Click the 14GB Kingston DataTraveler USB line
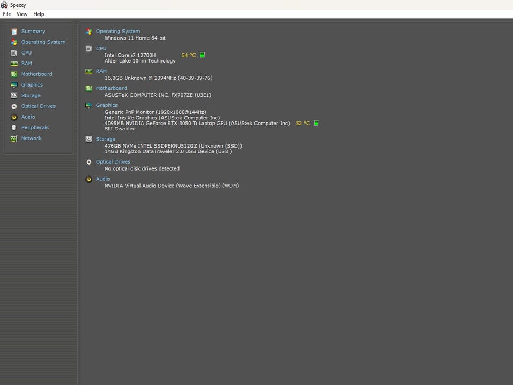 [168, 151]
